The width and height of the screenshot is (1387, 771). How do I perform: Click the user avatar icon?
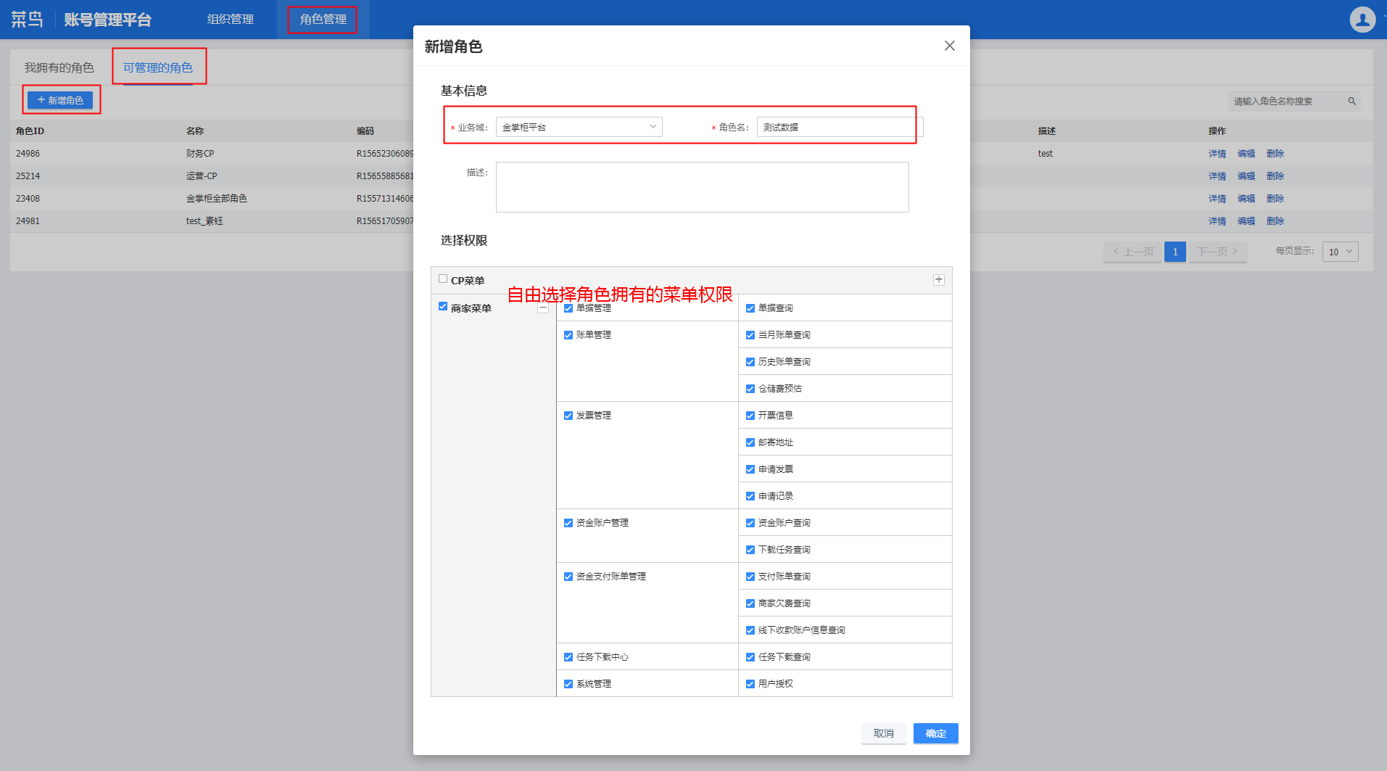click(x=1362, y=20)
